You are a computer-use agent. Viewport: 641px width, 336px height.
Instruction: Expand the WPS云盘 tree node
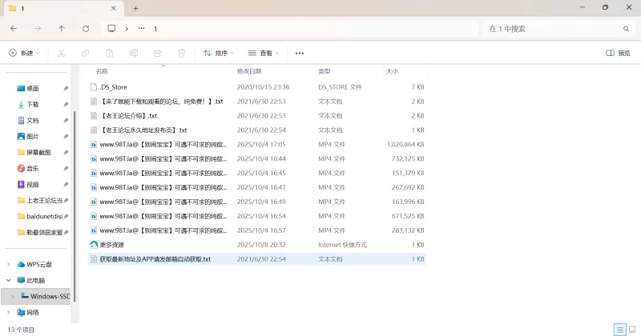(9, 264)
